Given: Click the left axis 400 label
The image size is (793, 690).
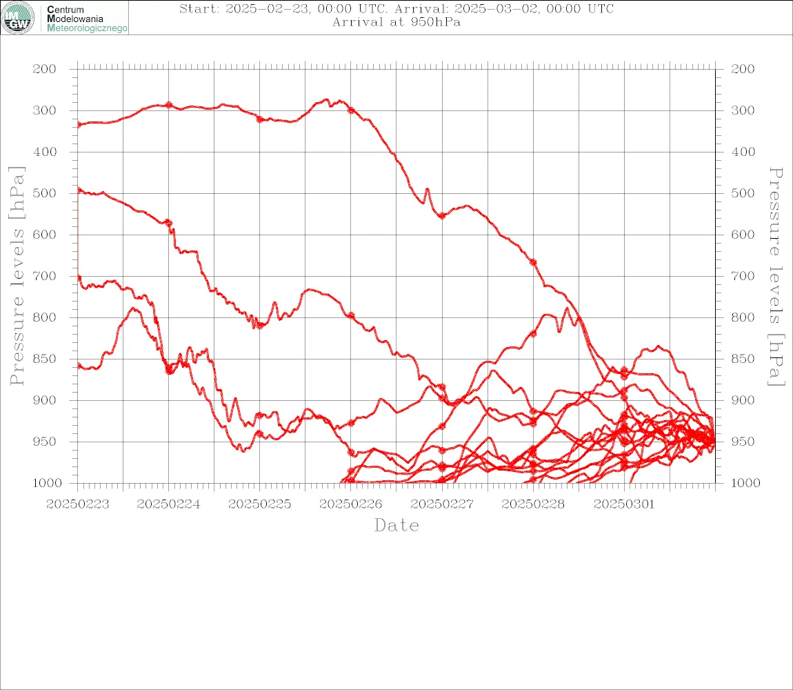Looking at the screenshot, I should click(x=45, y=152).
